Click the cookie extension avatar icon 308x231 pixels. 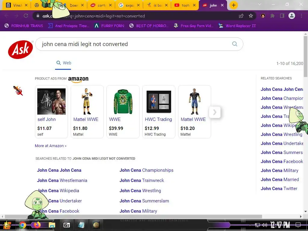[263, 16]
